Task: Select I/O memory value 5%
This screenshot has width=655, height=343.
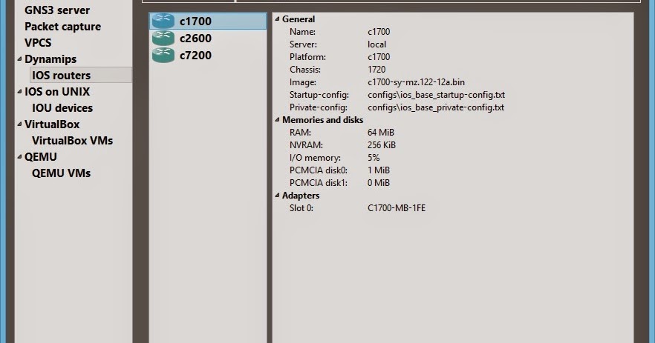Action: point(374,158)
